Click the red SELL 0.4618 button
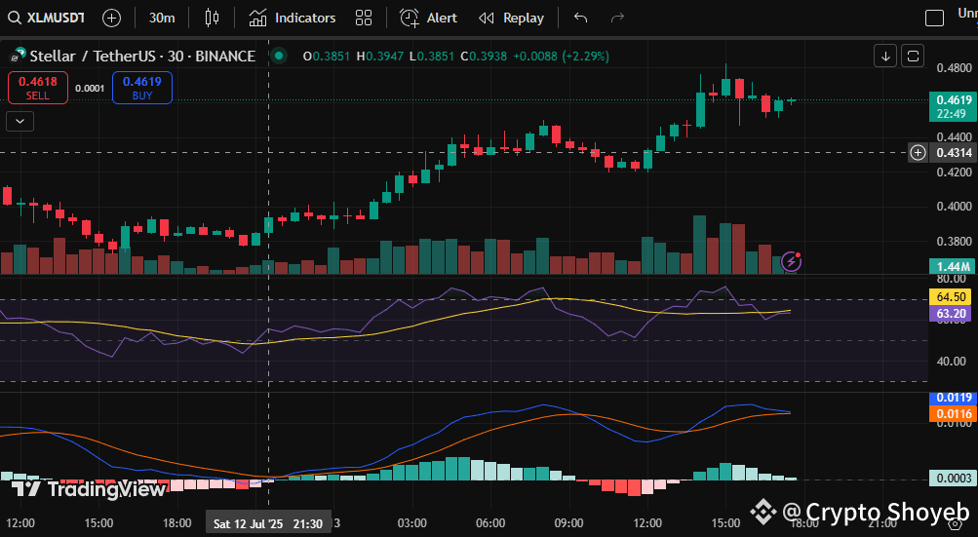The height and width of the screenshot is (537, 978). click(x=38, y=88)
